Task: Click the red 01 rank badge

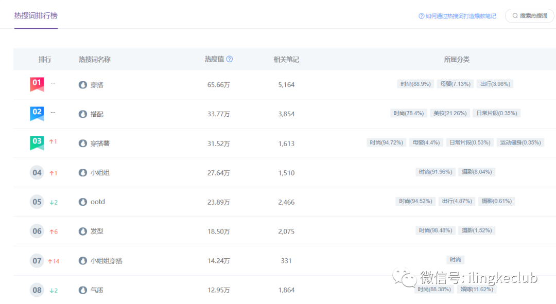Action: pyautogui.click(x=37, y=84)
